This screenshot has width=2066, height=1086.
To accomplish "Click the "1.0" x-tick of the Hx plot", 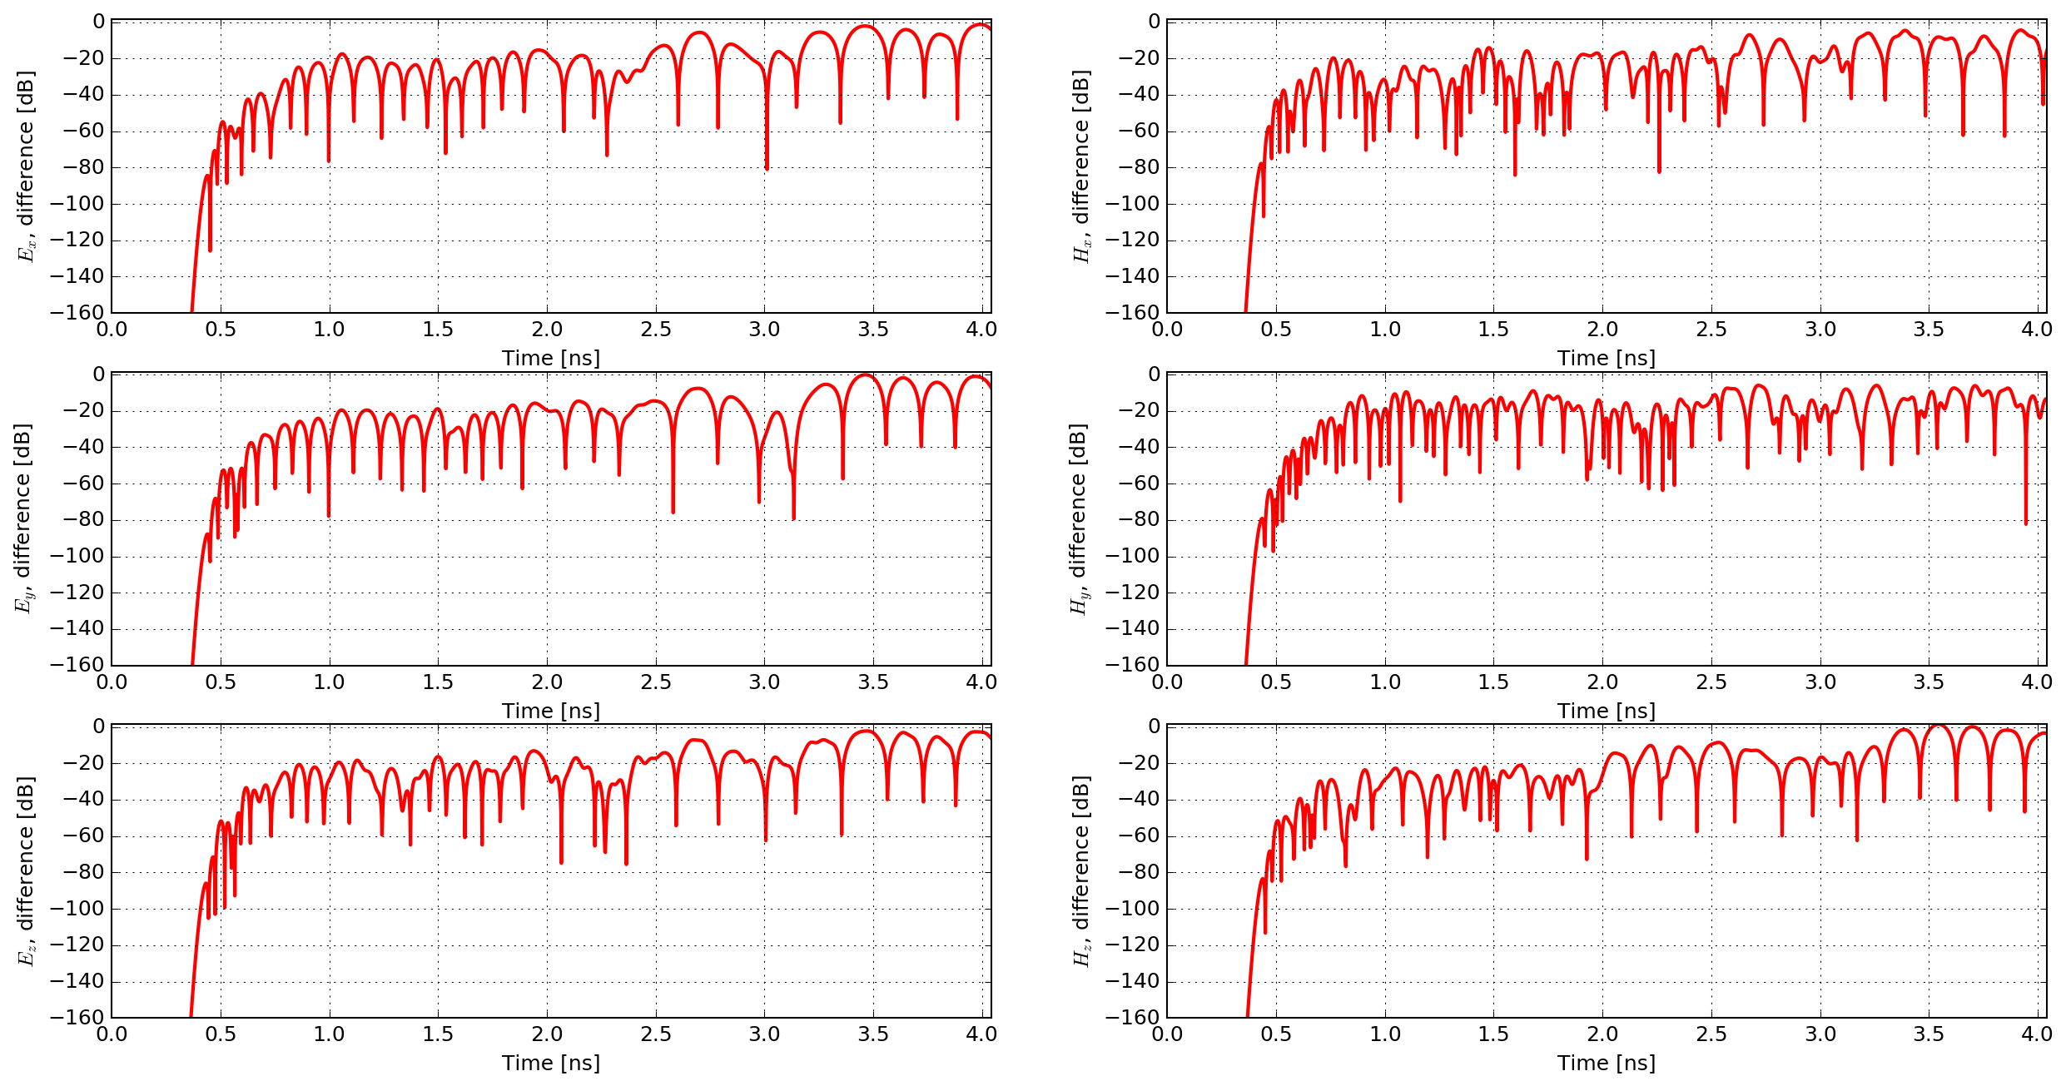I will coord(1385,330).
